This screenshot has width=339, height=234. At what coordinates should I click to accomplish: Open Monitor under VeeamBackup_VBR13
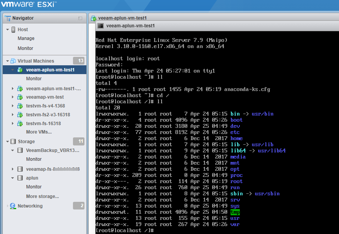(x=34, y=159)
